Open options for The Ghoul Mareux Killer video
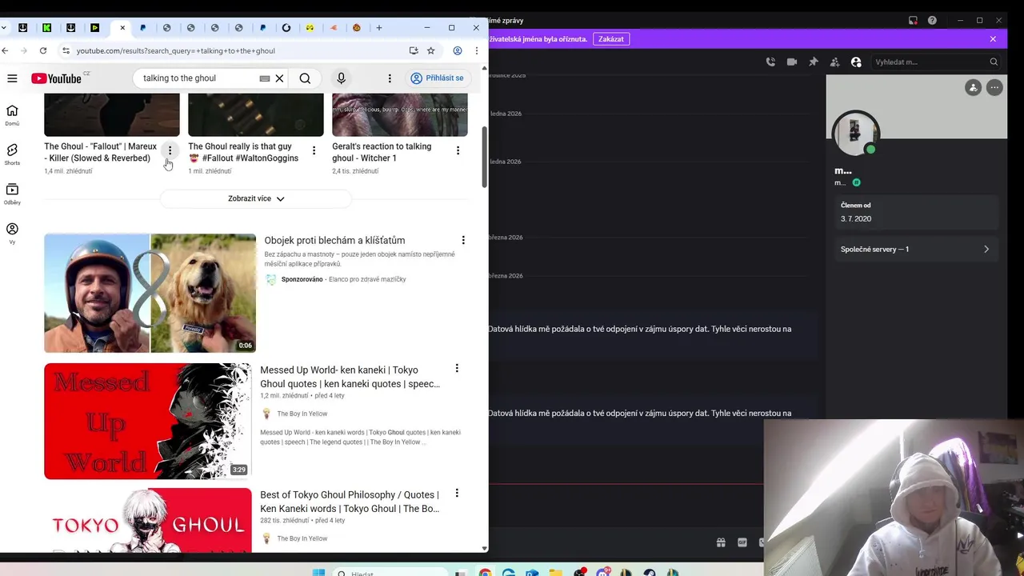 170,150
